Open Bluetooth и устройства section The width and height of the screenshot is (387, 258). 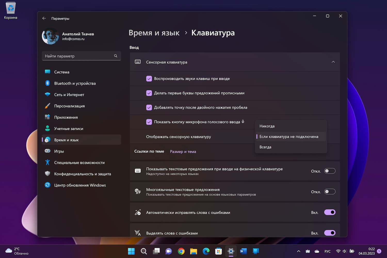[x=81, y=83]
